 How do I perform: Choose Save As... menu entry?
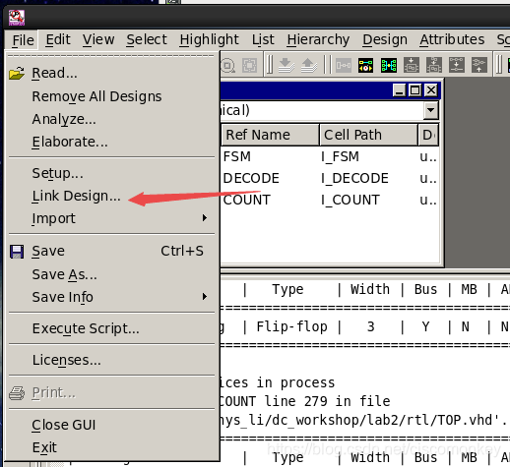pyautogui.click(x=111, y=274)
